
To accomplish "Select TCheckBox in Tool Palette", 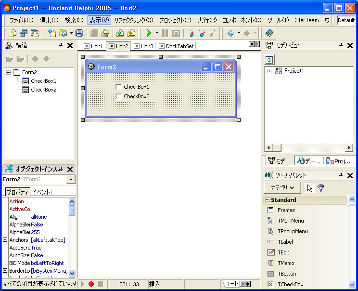I will point(291,284).
